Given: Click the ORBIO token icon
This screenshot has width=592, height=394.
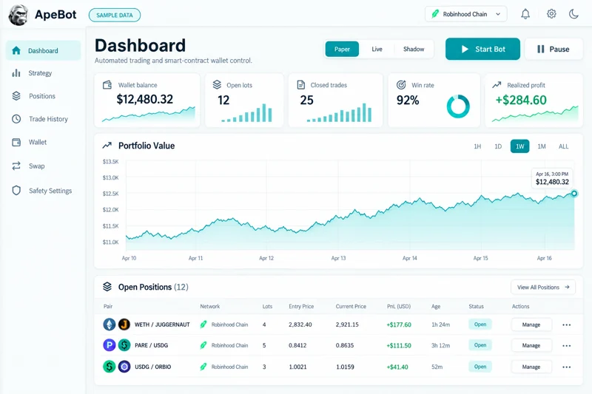Looking at the screenshot, I should [x=124, y=367].
